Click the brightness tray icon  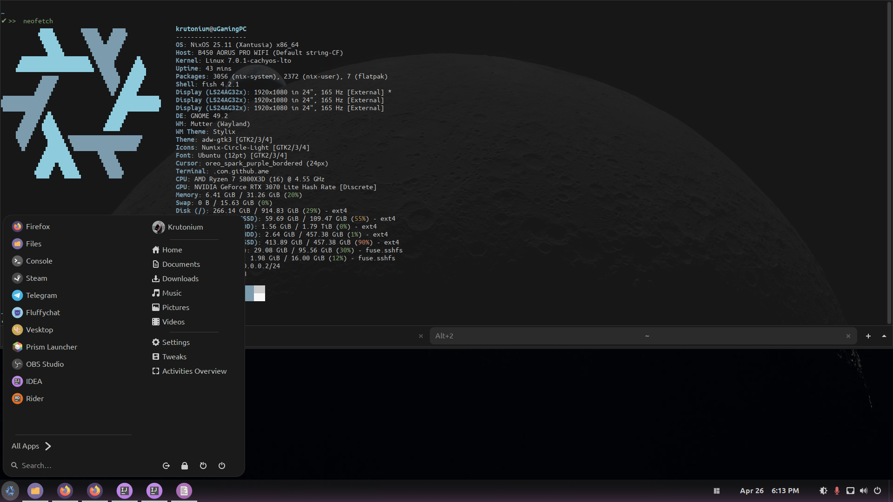(x=823, y=491)
